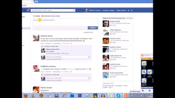Image resolution: width=175 pixels, height=98 pixels.
Task: Open Adriano Bruno profile name link
Action: (x=46, y=36)
